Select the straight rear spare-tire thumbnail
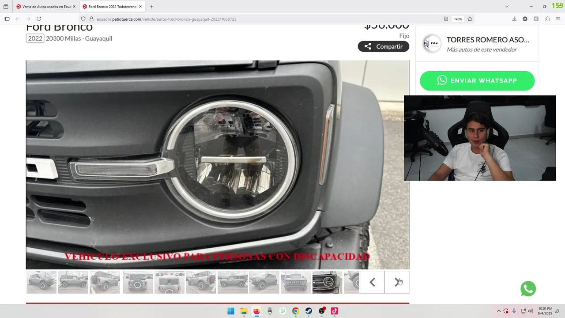565x318 pixels. click(x=138, y=282)
